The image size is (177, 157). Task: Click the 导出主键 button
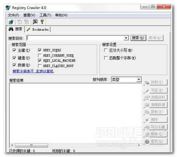point(155,127)
